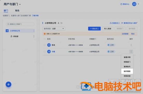Screen dimensions: 143x94
Task: Click the 立即邀请 link
Action: coord(125,34)
